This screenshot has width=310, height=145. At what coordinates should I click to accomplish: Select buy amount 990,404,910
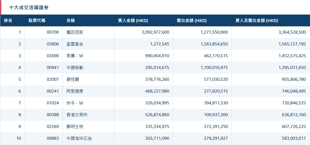[x=157, y=56]
